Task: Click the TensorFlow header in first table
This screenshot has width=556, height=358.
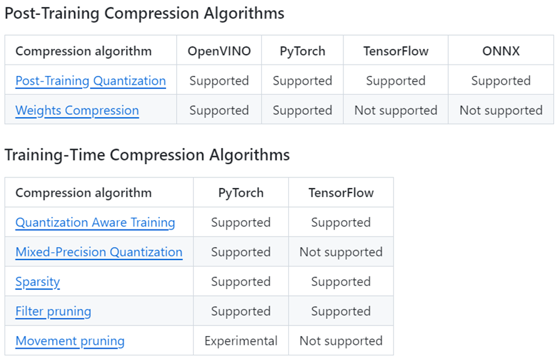Action: pos(396,51)
